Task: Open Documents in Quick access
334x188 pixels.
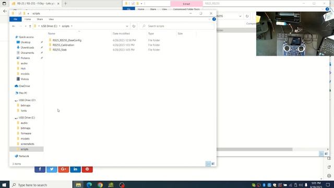Action: click(x=27, y=53)
